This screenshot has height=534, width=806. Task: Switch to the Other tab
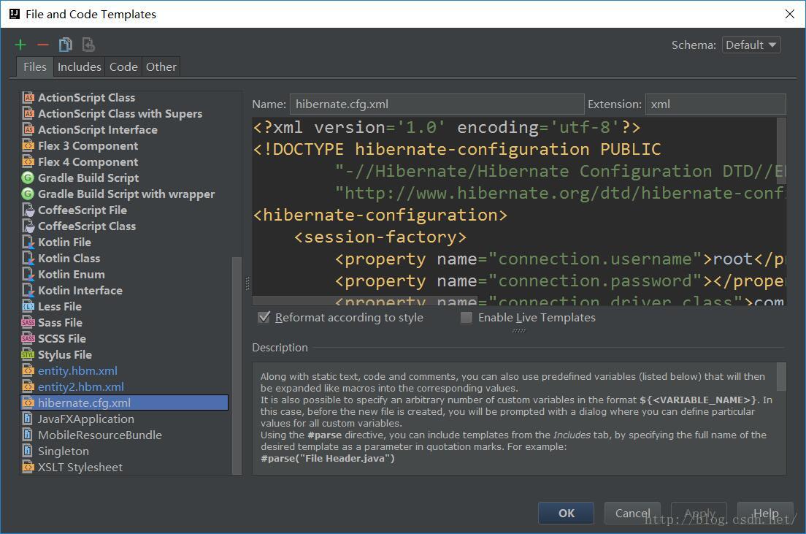[x=161, y=67]
